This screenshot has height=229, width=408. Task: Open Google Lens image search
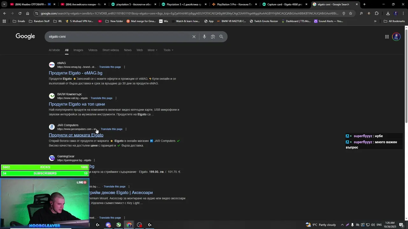[x=213, y=37]
